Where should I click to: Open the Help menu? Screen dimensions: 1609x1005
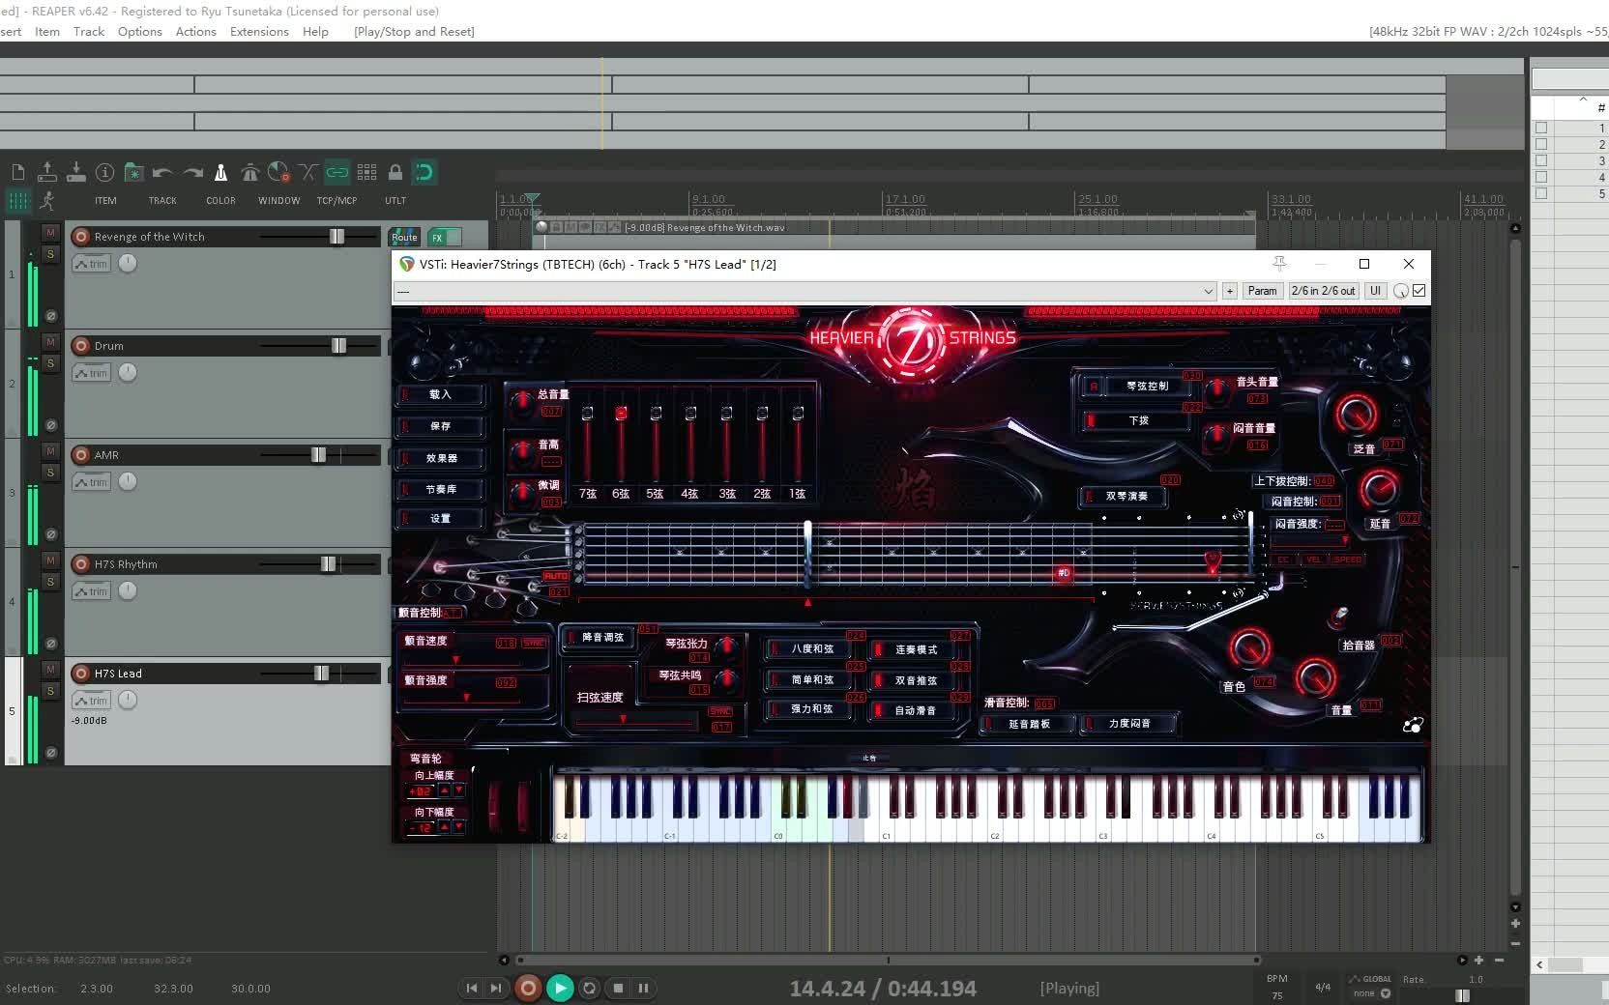315,32
